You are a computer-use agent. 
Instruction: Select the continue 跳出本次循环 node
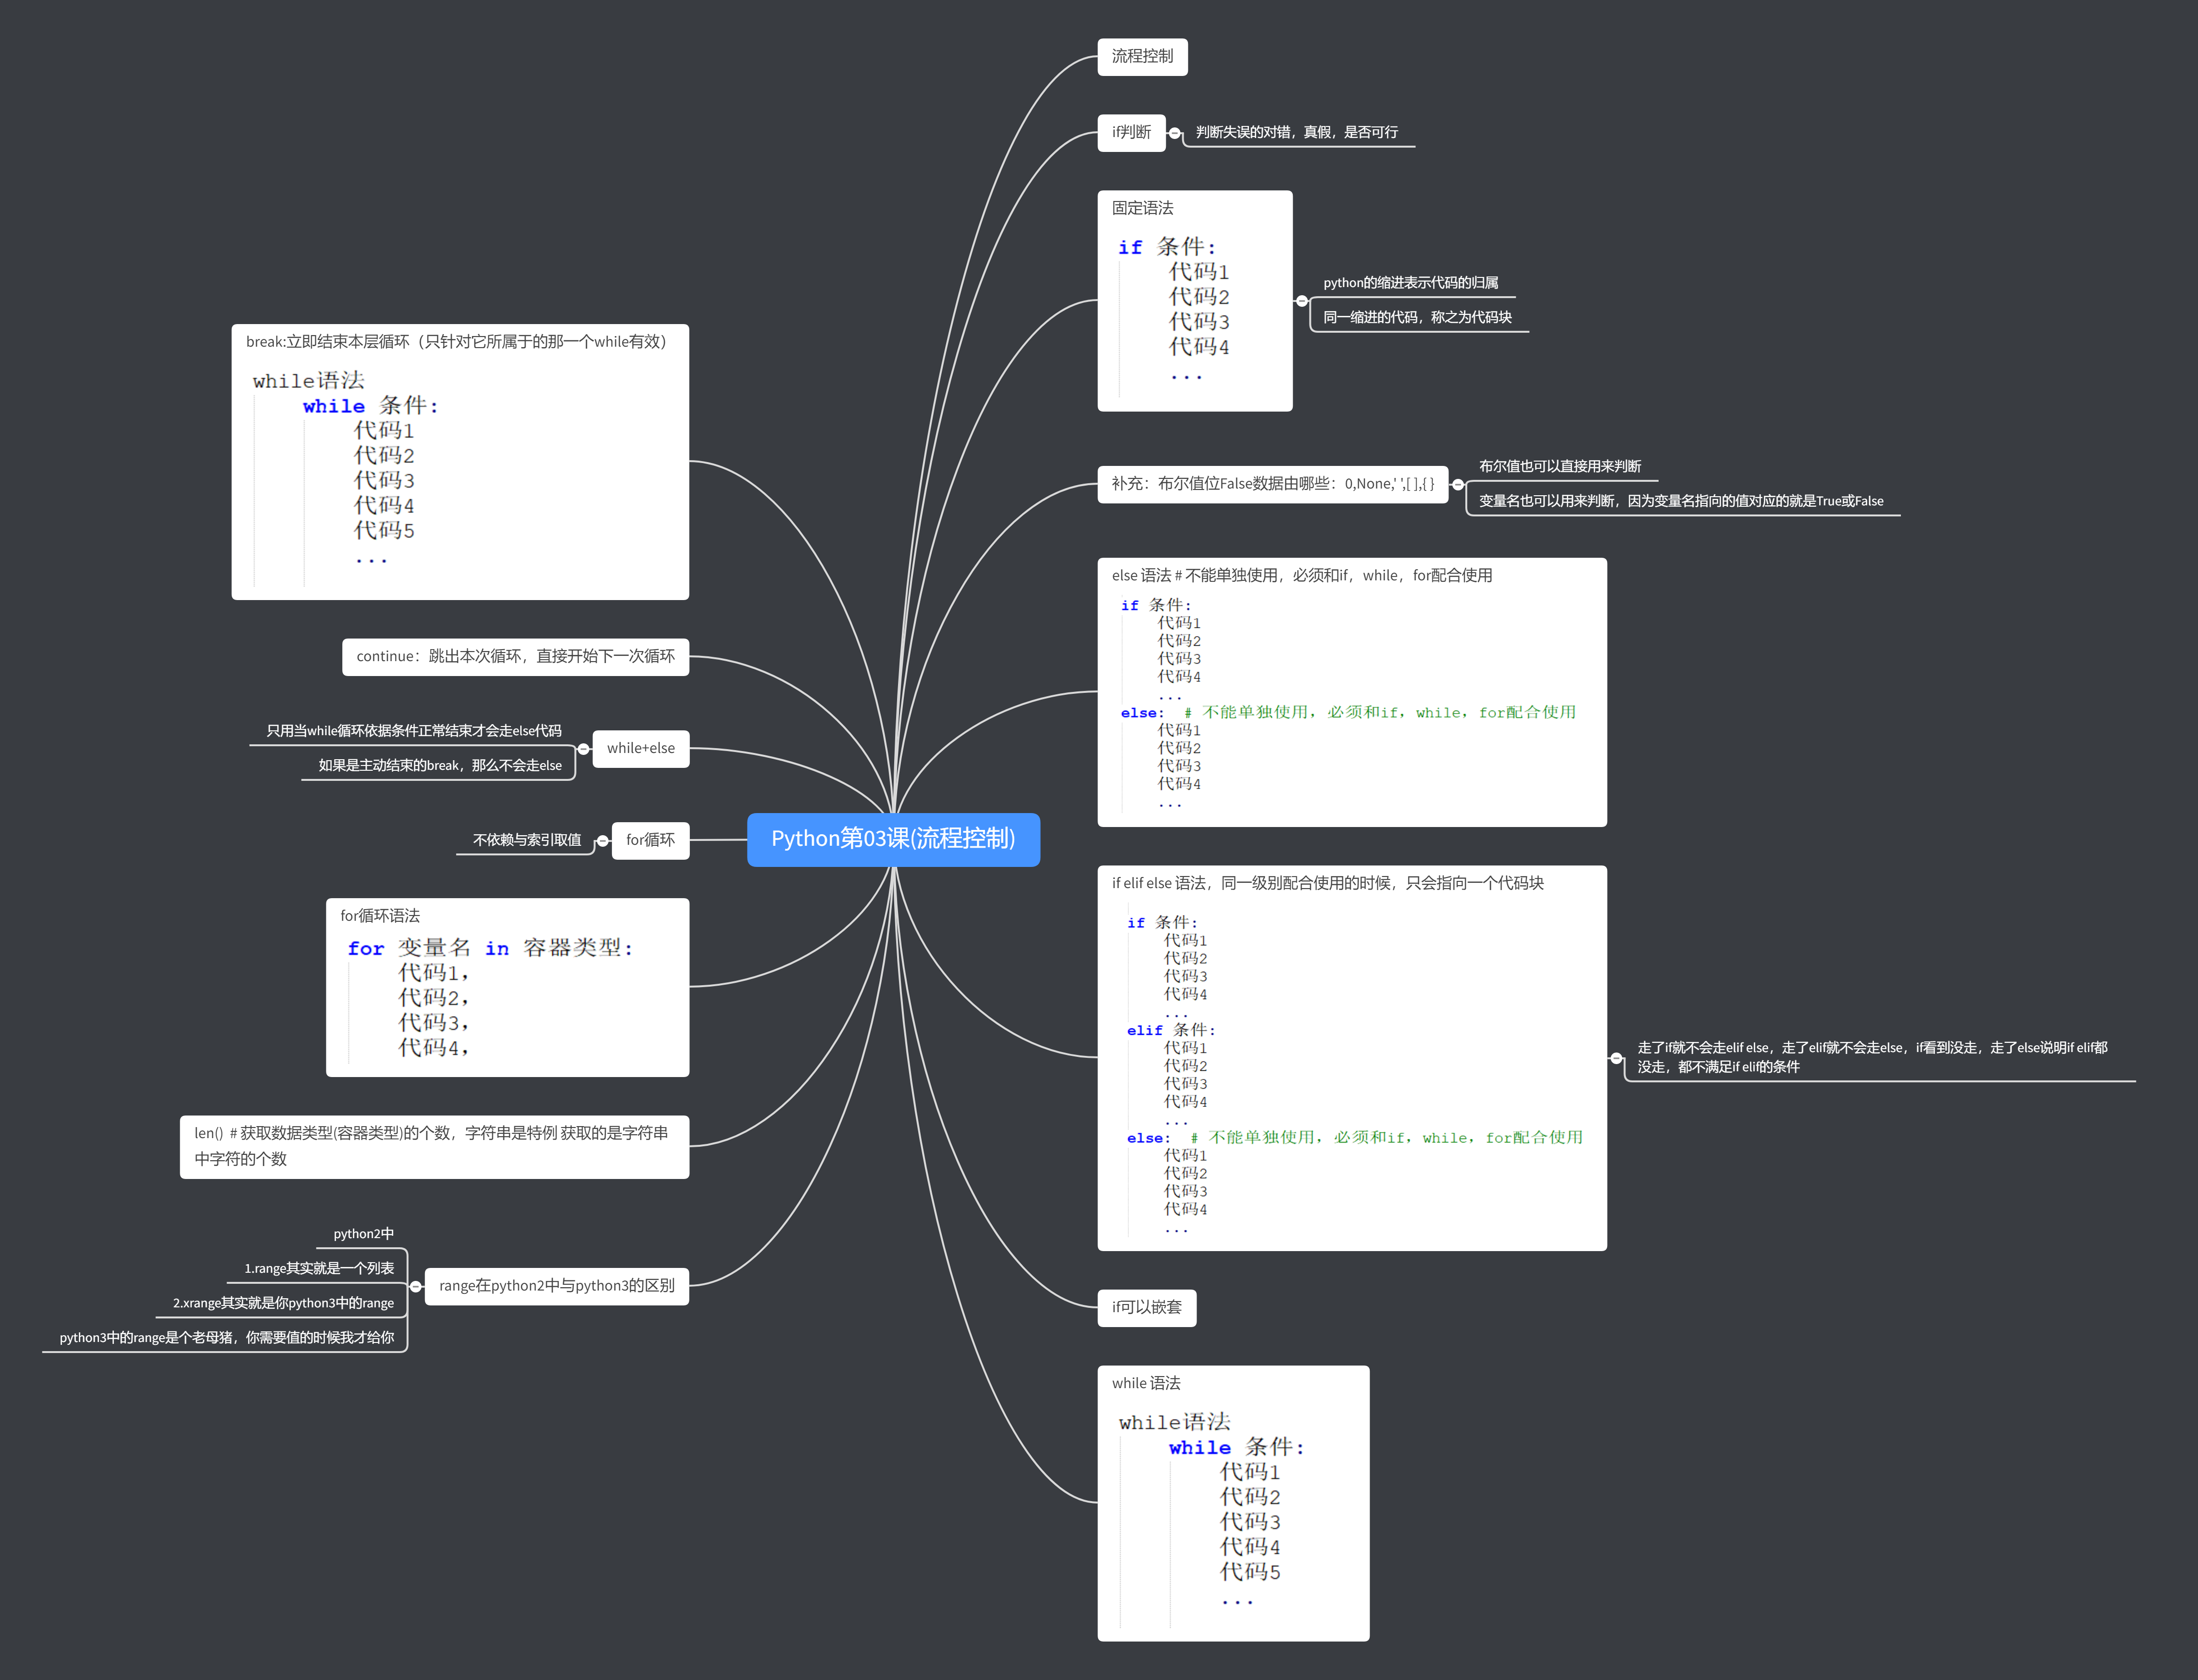click(x=515, y=657)
